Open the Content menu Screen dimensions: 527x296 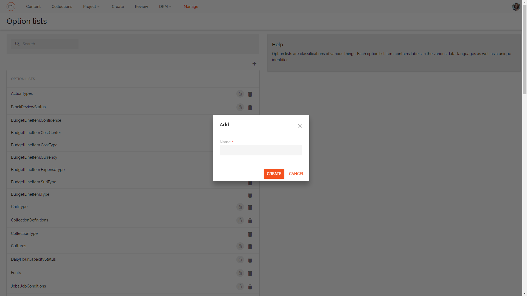point(33,7)
